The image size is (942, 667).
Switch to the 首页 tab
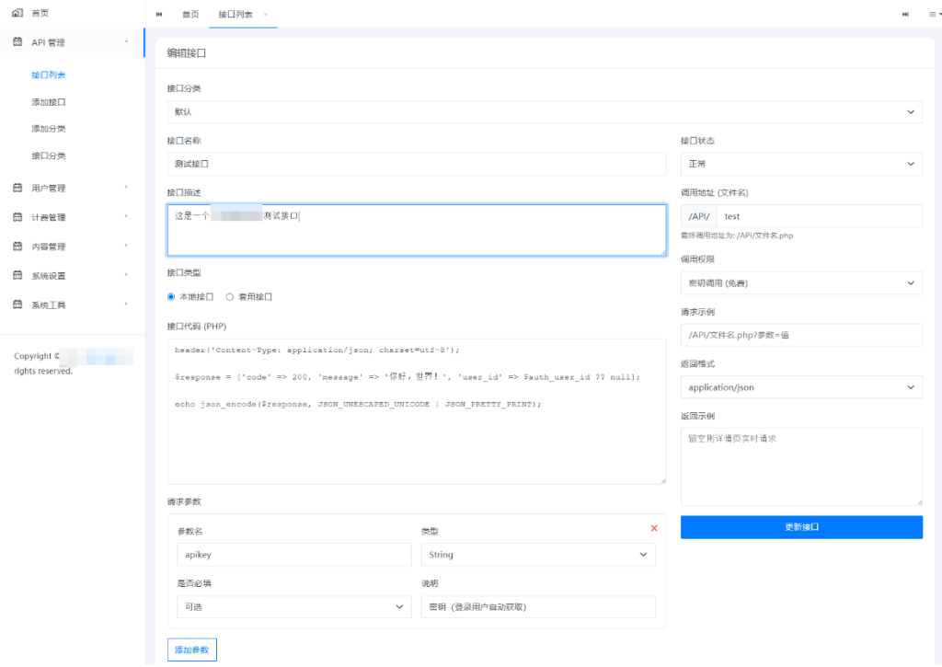tap(190, 15)
